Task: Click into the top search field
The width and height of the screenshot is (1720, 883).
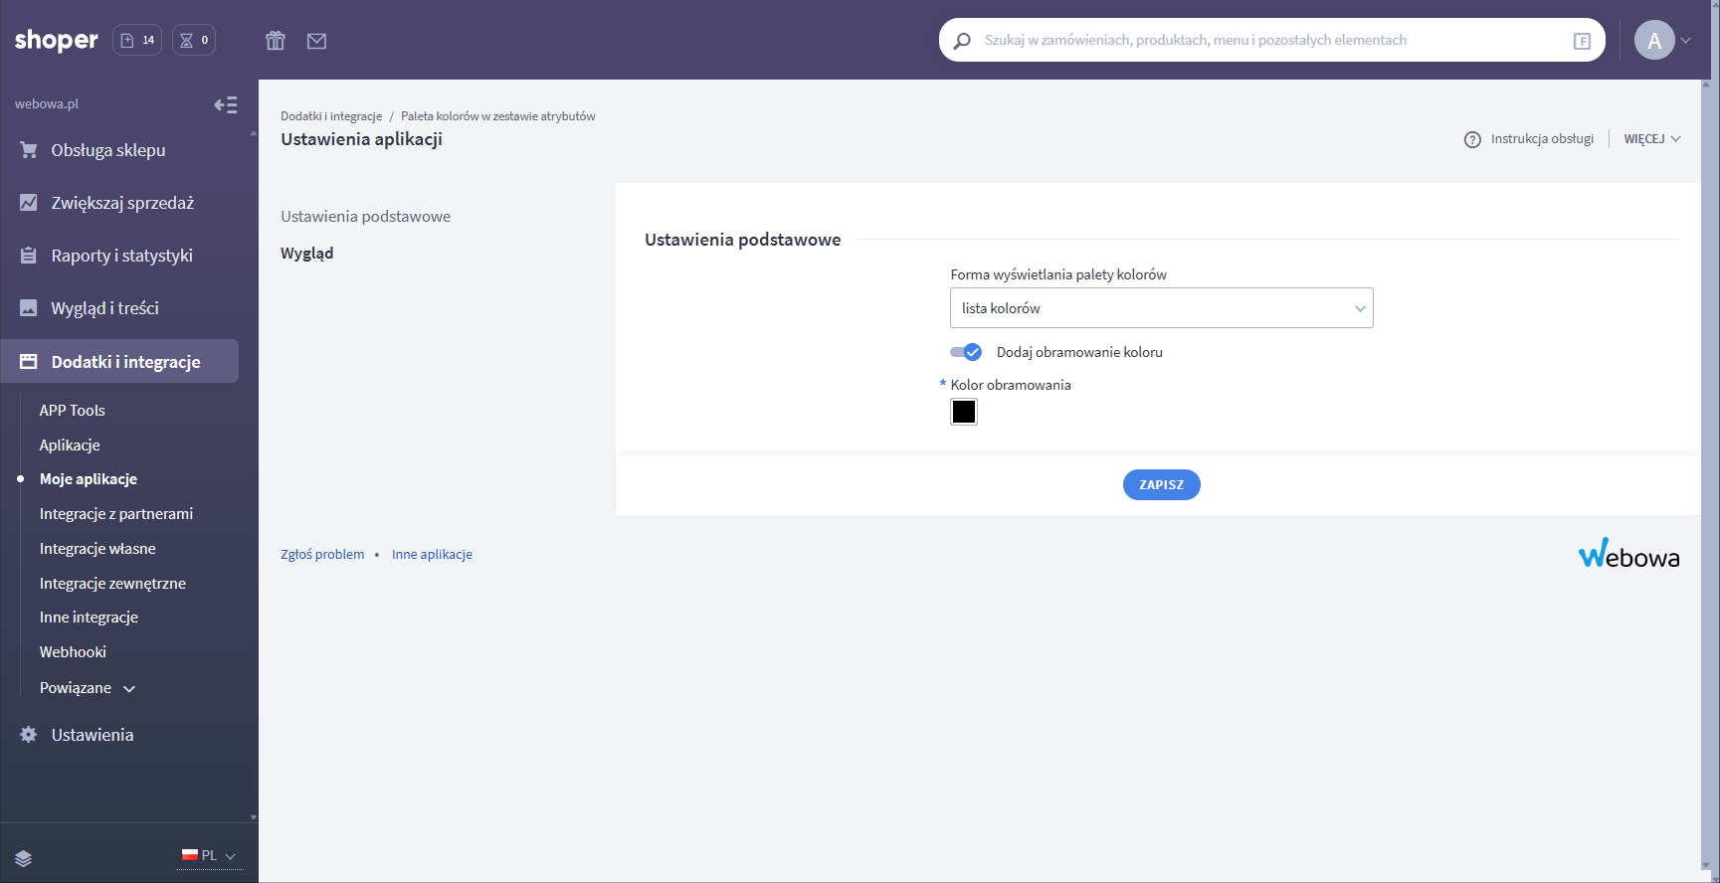Action: 1263,41
